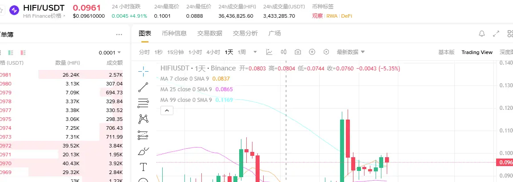Select the 1小时 interval
The image size is (513, 182).
pyautogui.click(x=195, y=52)
